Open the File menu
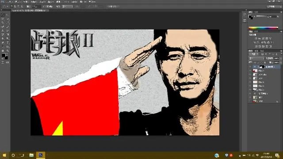The height and width of the screenshot is (159, 283). point(9,2)
